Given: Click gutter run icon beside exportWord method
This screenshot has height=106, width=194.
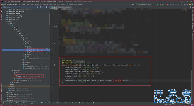Looking at the screenshot, I should pyautogui.click(x=54, y=65).
